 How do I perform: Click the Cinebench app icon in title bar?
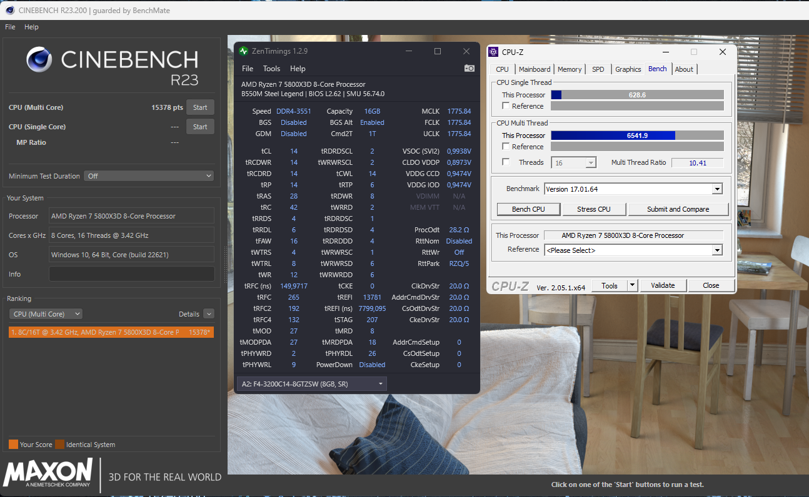(9, 11)
